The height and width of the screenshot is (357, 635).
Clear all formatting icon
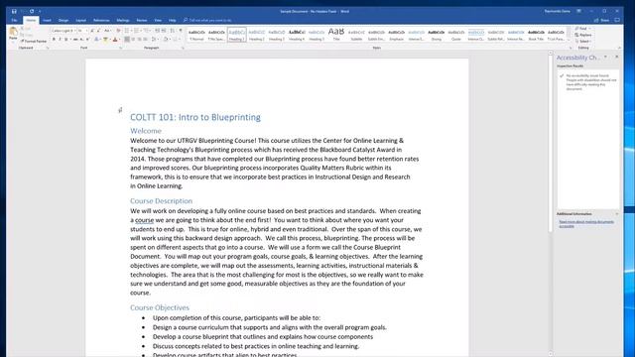pyautogui.click(x=119, y=31)
